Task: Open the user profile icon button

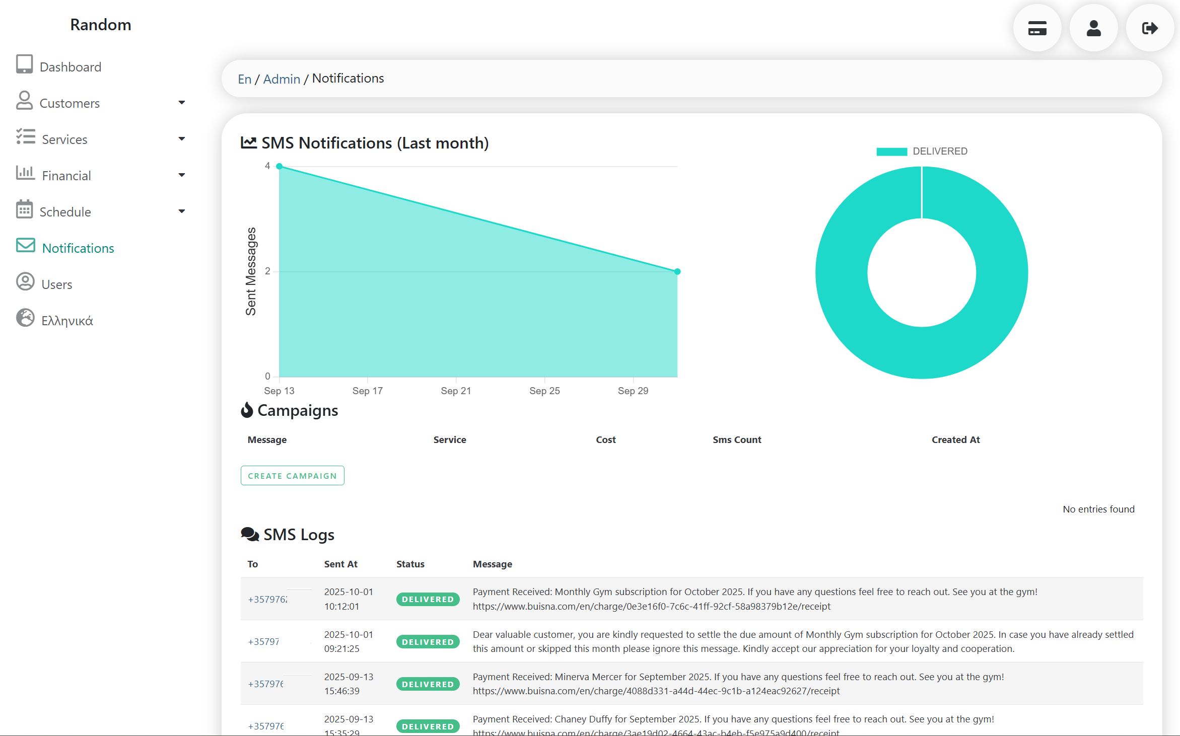Action: [x=1093, y=28]
